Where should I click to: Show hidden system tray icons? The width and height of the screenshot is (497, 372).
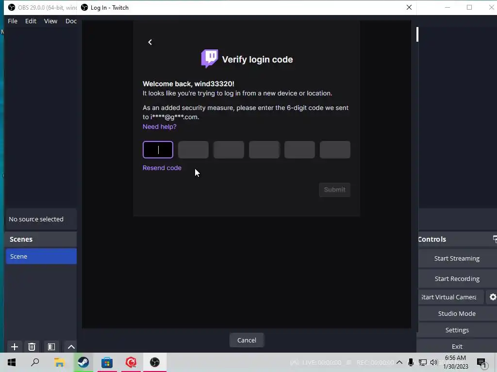pos(399,362)
